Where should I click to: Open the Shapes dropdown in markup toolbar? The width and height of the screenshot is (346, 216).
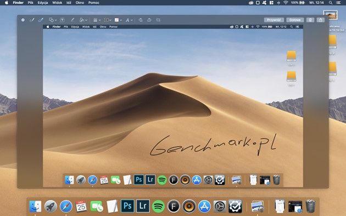coord(53,20)
